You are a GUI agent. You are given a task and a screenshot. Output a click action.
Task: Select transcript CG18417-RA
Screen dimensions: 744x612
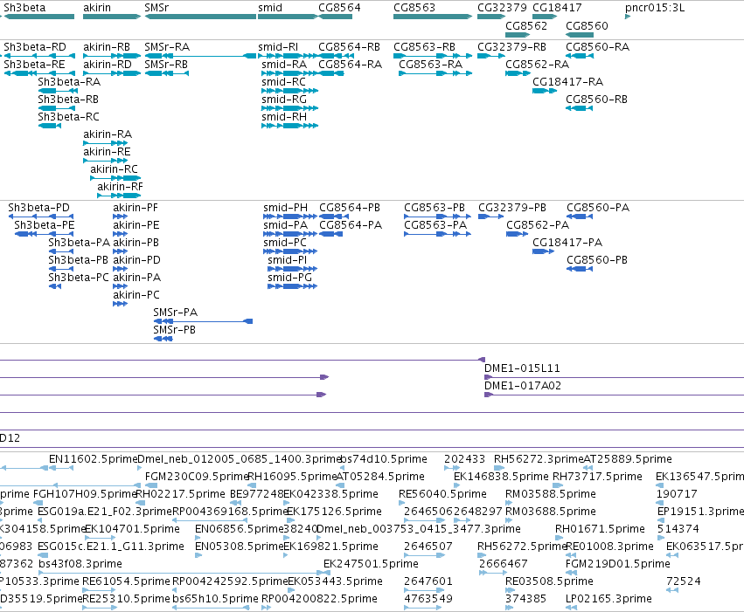568,82
